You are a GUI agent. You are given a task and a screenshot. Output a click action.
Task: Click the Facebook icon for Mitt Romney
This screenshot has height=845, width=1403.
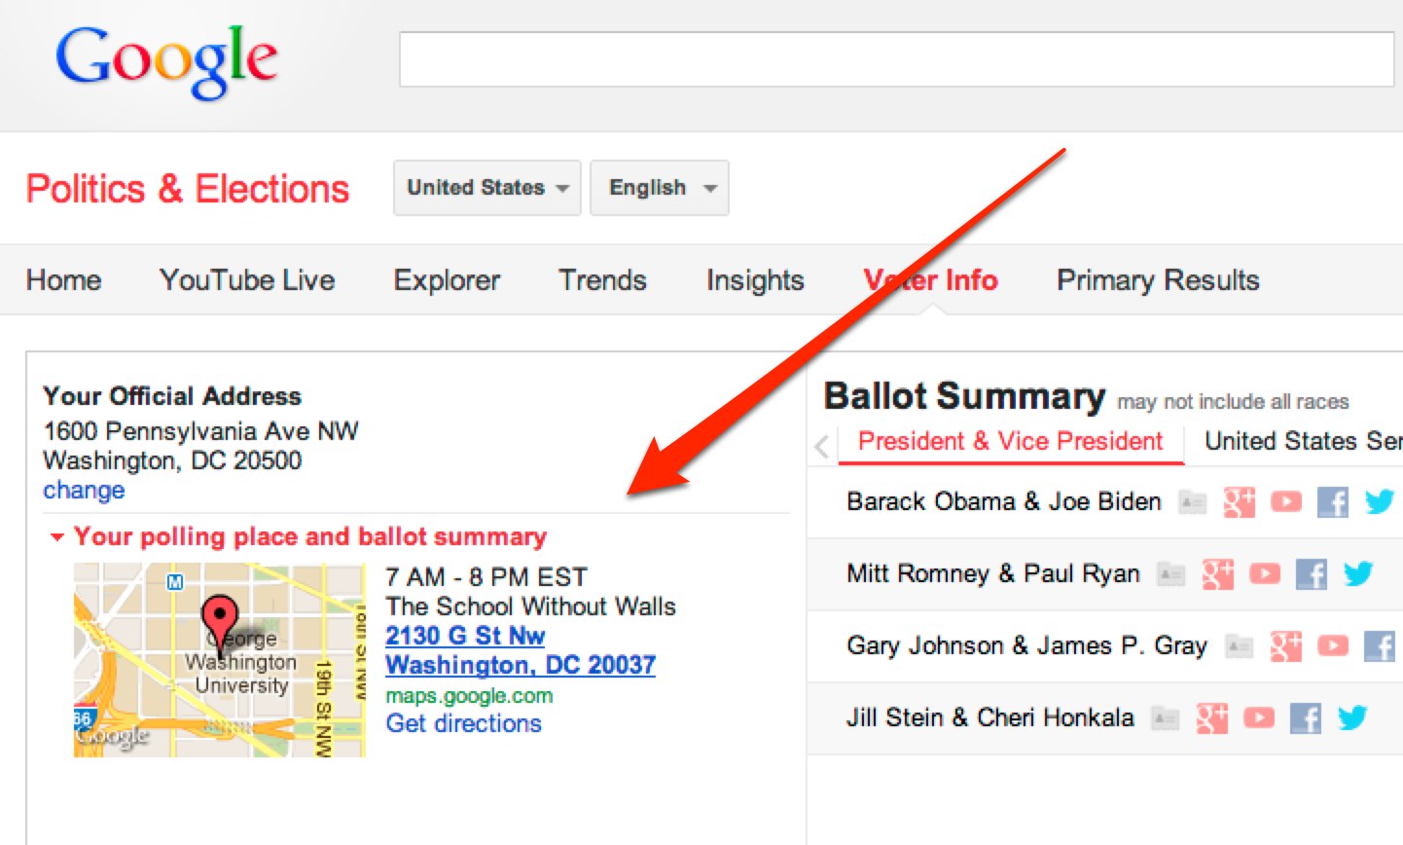pyautogui.click(x=1312, y=573)
